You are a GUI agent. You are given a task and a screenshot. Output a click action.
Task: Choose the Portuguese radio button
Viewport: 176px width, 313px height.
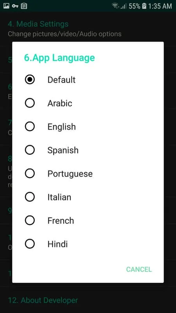pyautogui.click(x=30, y=173)
